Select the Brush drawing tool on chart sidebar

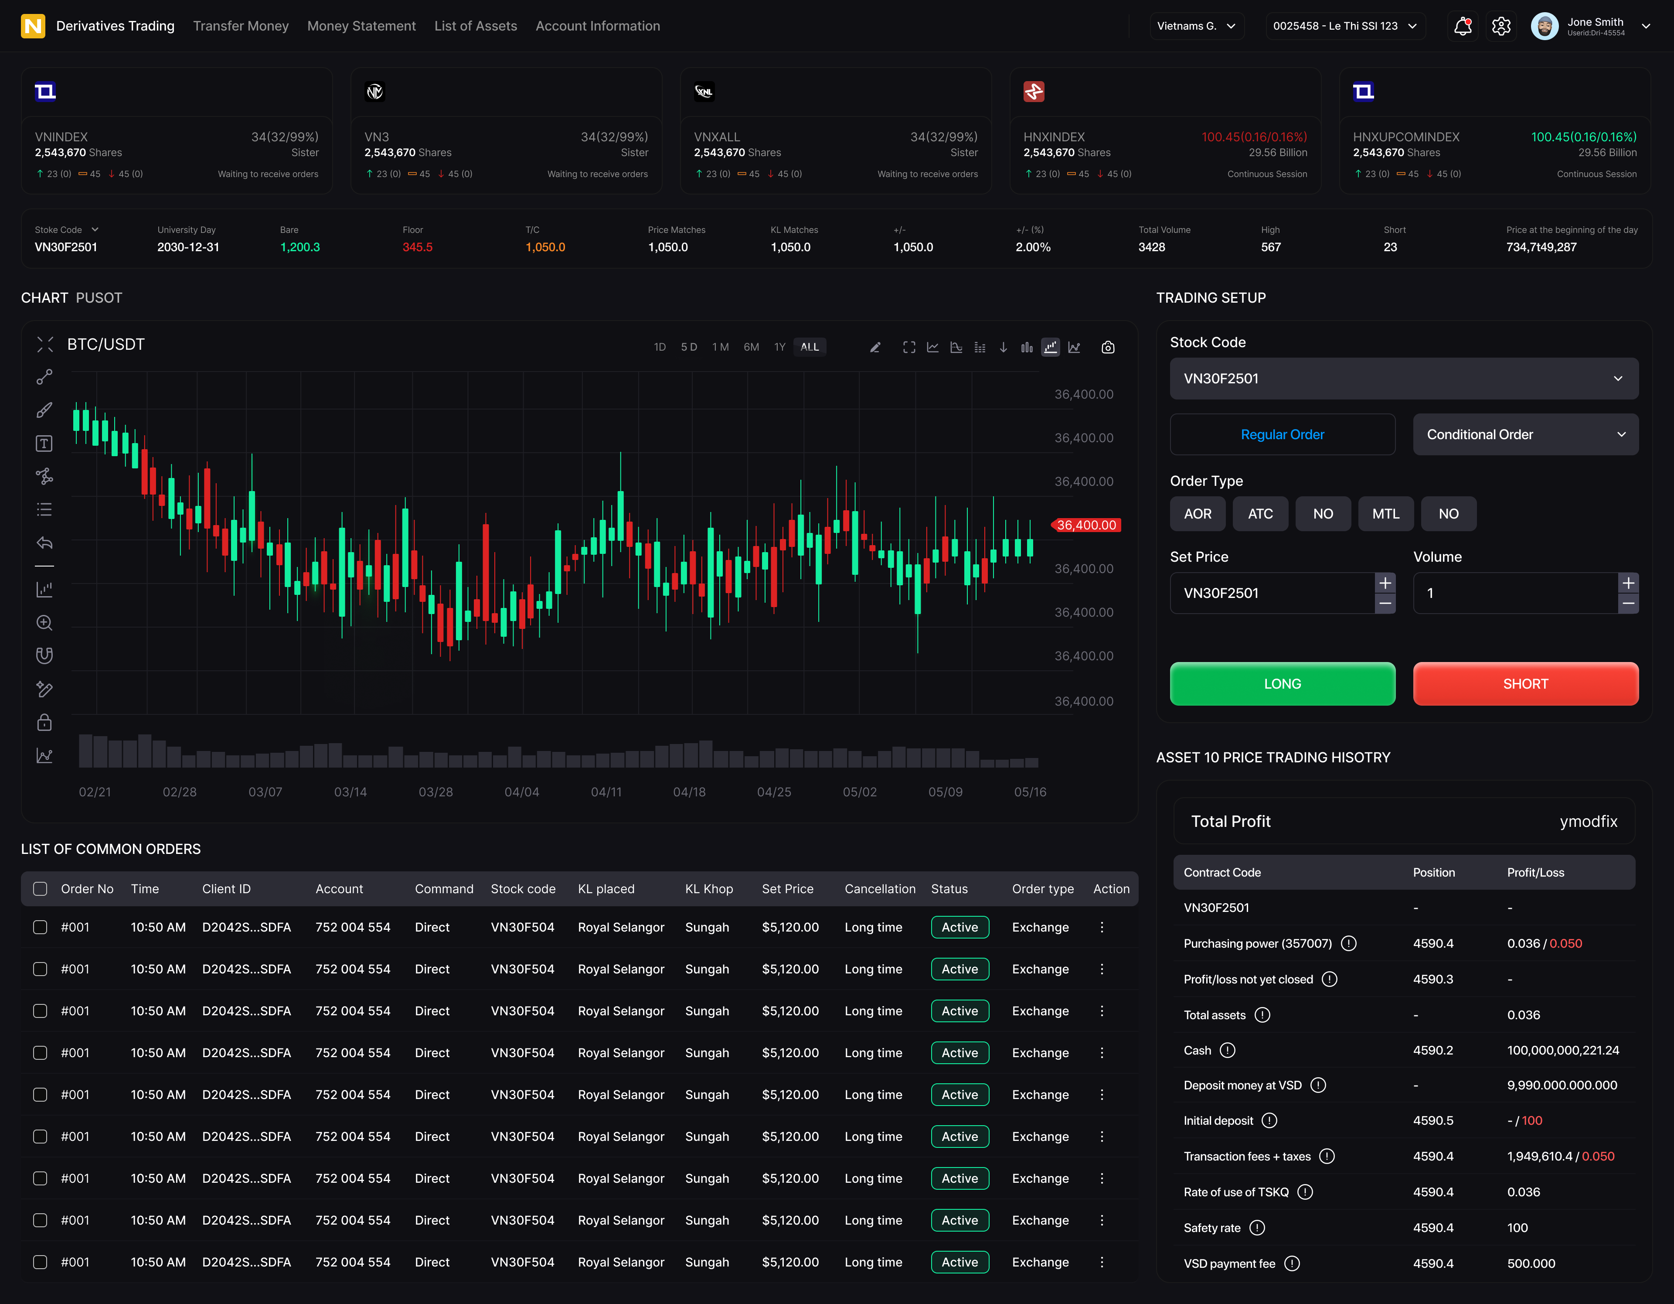(x=44, y=410)
